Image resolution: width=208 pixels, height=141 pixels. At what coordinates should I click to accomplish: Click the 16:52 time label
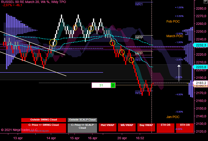[x=140, y=138]
